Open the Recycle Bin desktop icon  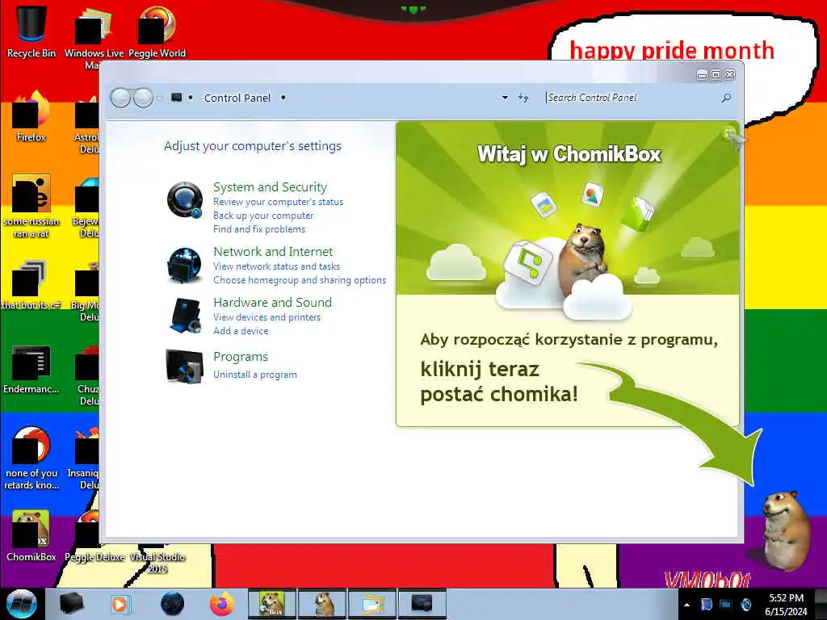[x=31, y=31]
